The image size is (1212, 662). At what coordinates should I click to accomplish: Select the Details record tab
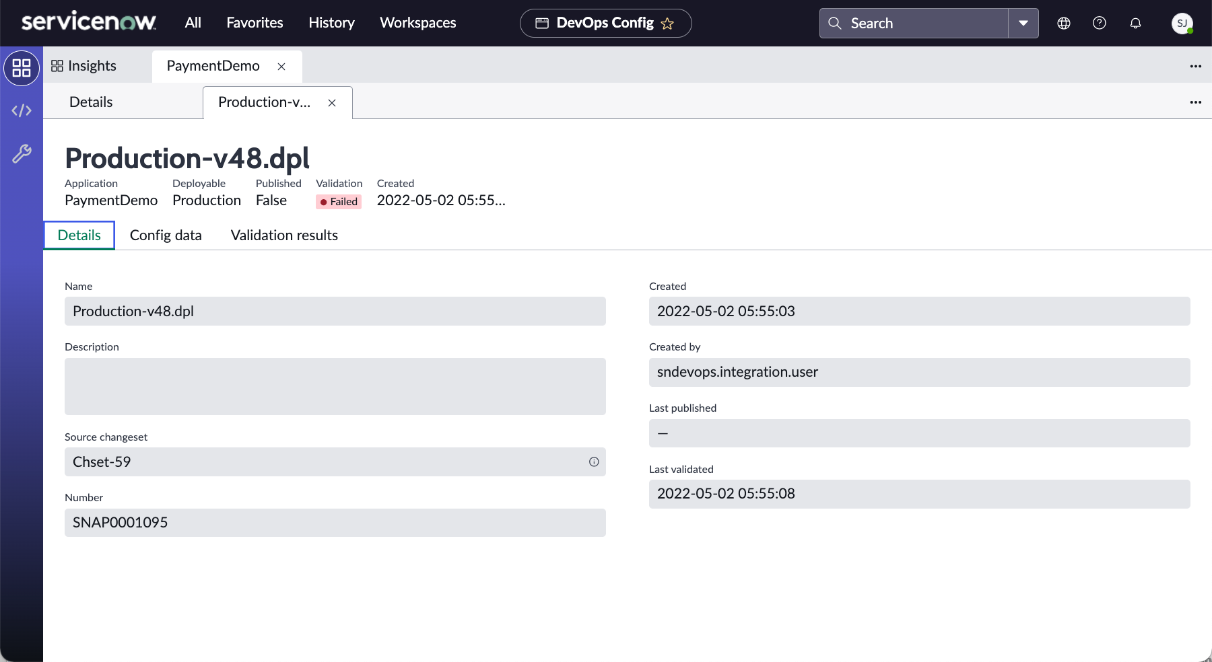click(79, 235)
